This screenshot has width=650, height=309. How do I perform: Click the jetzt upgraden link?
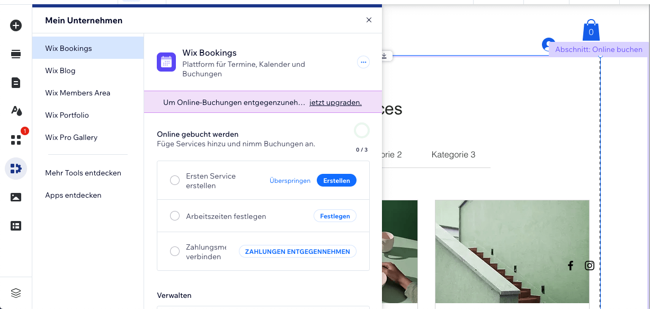(x=335, y=102)
